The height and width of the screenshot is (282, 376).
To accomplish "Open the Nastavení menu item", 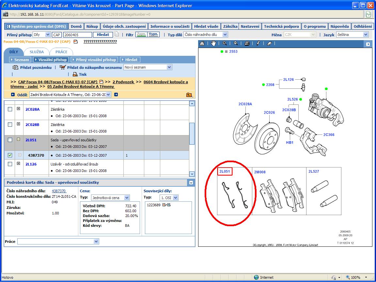I will pos(250,26).
